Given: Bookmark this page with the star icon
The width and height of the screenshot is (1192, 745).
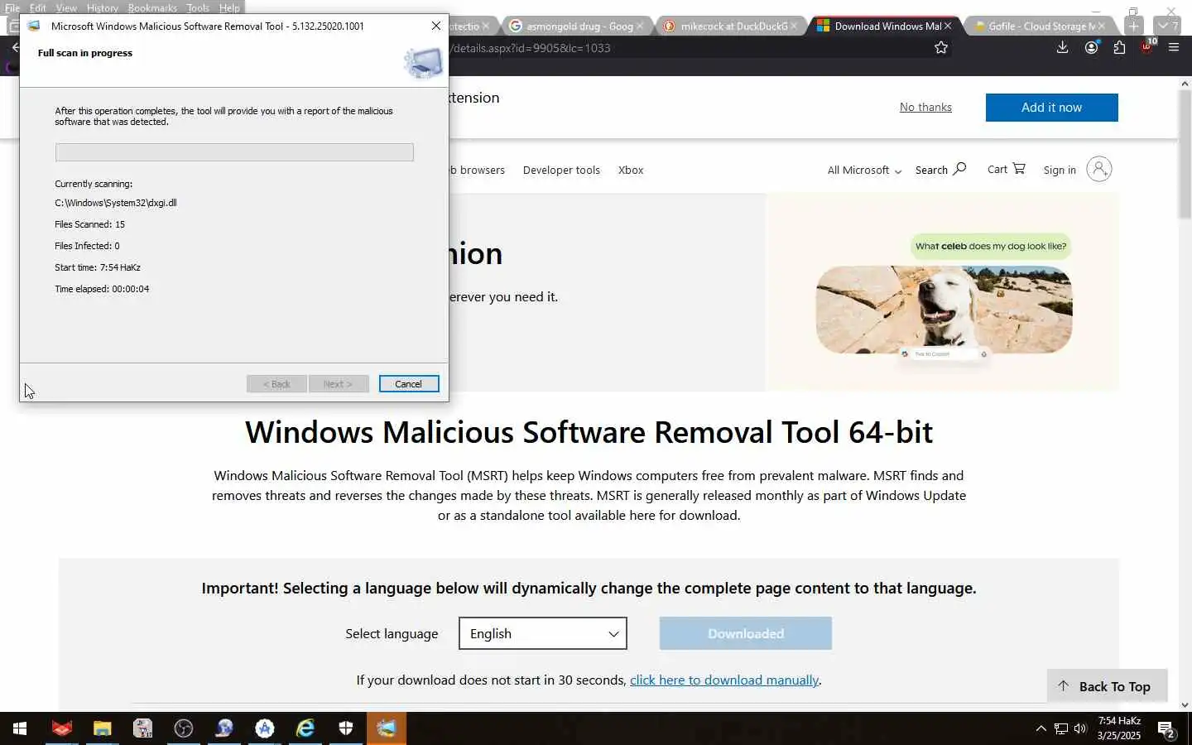Looking at the screenshot, I should (x=941, y=48).
